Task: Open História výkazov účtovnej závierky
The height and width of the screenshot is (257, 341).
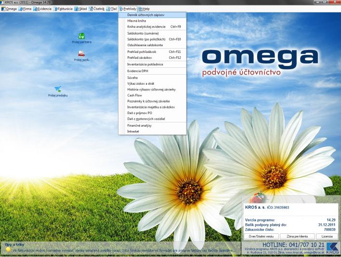Action: [x=152, y=90]
